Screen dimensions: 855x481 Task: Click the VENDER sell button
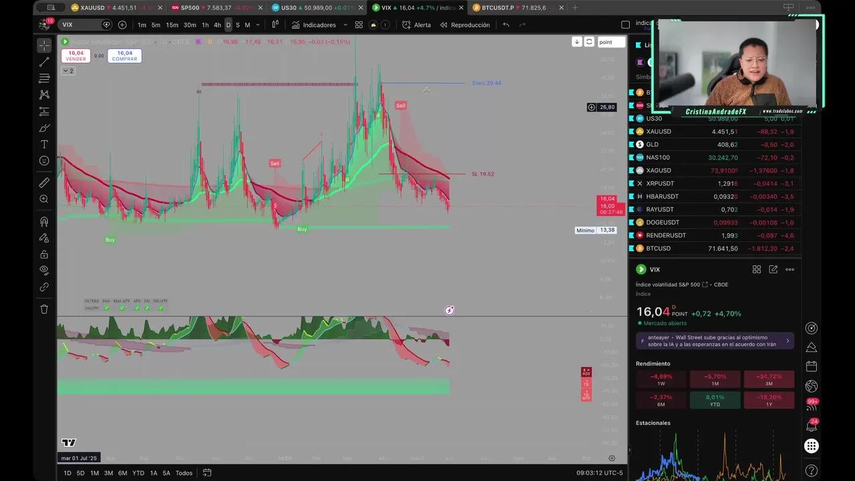(75, 56)
